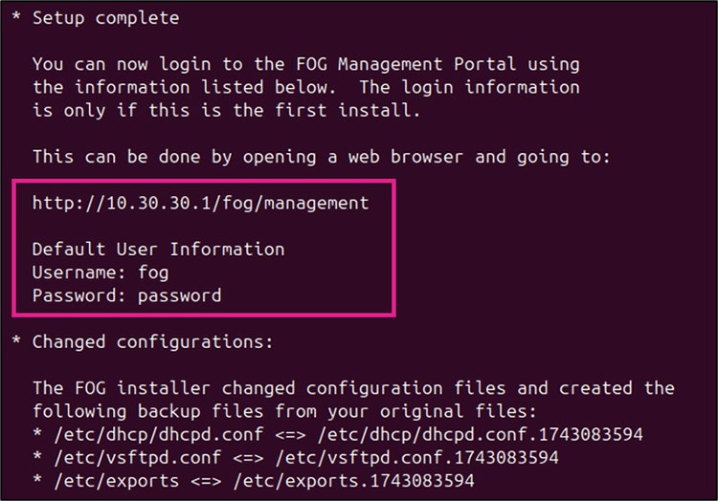Image resolution: width=718 pixels, height=501 pixels.
Task: Click the word 'password' after Password:
Action: 180,296
